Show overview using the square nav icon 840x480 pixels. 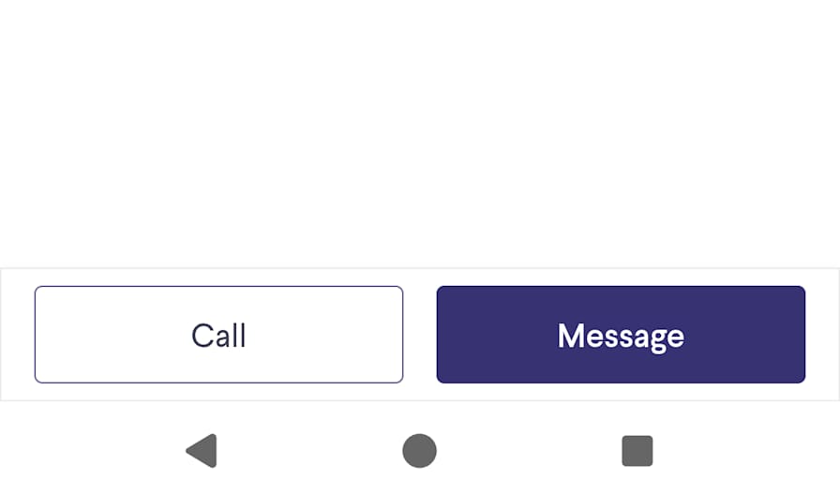637,451
